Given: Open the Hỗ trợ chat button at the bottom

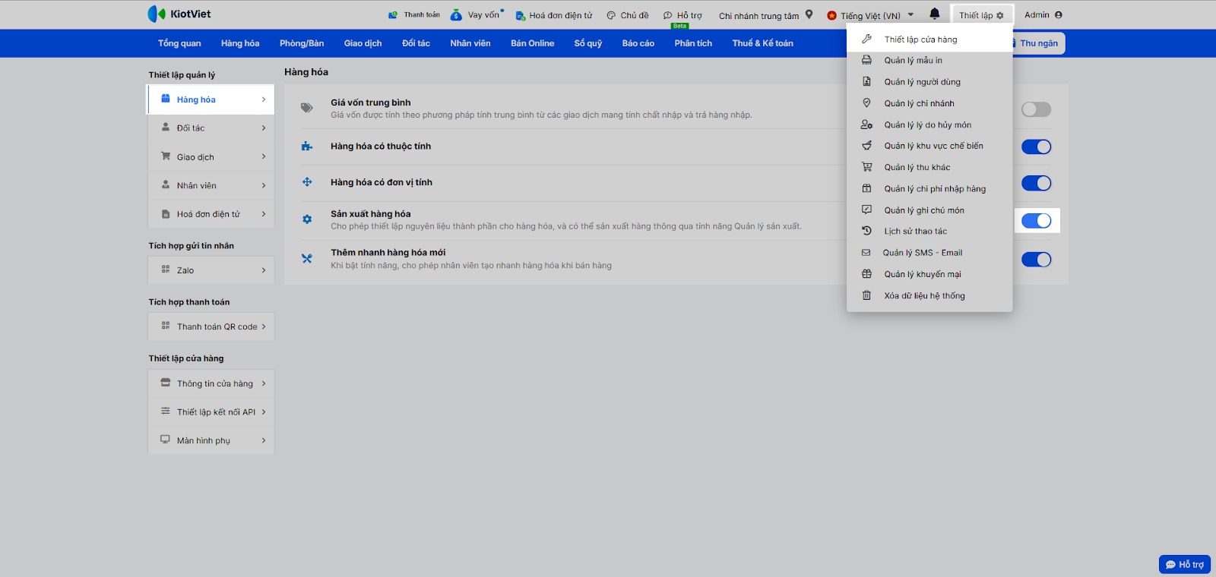Looking at the screenshot, I should pyautogui.click(x=1185, y=564).
